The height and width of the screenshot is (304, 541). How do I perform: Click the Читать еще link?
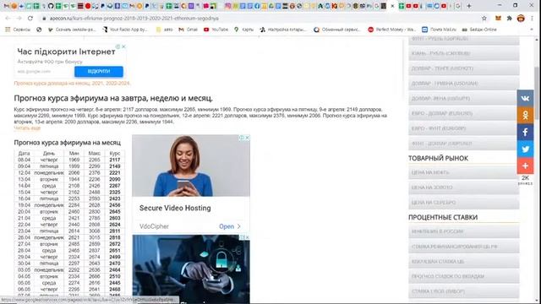coord(27,128)
